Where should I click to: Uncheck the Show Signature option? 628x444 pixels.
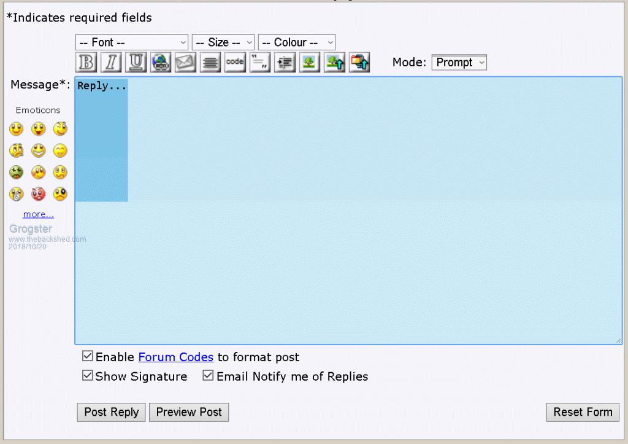click(88, 376)
